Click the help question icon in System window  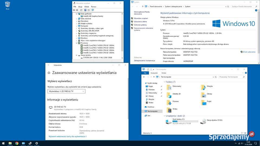[x=256, y=10]
